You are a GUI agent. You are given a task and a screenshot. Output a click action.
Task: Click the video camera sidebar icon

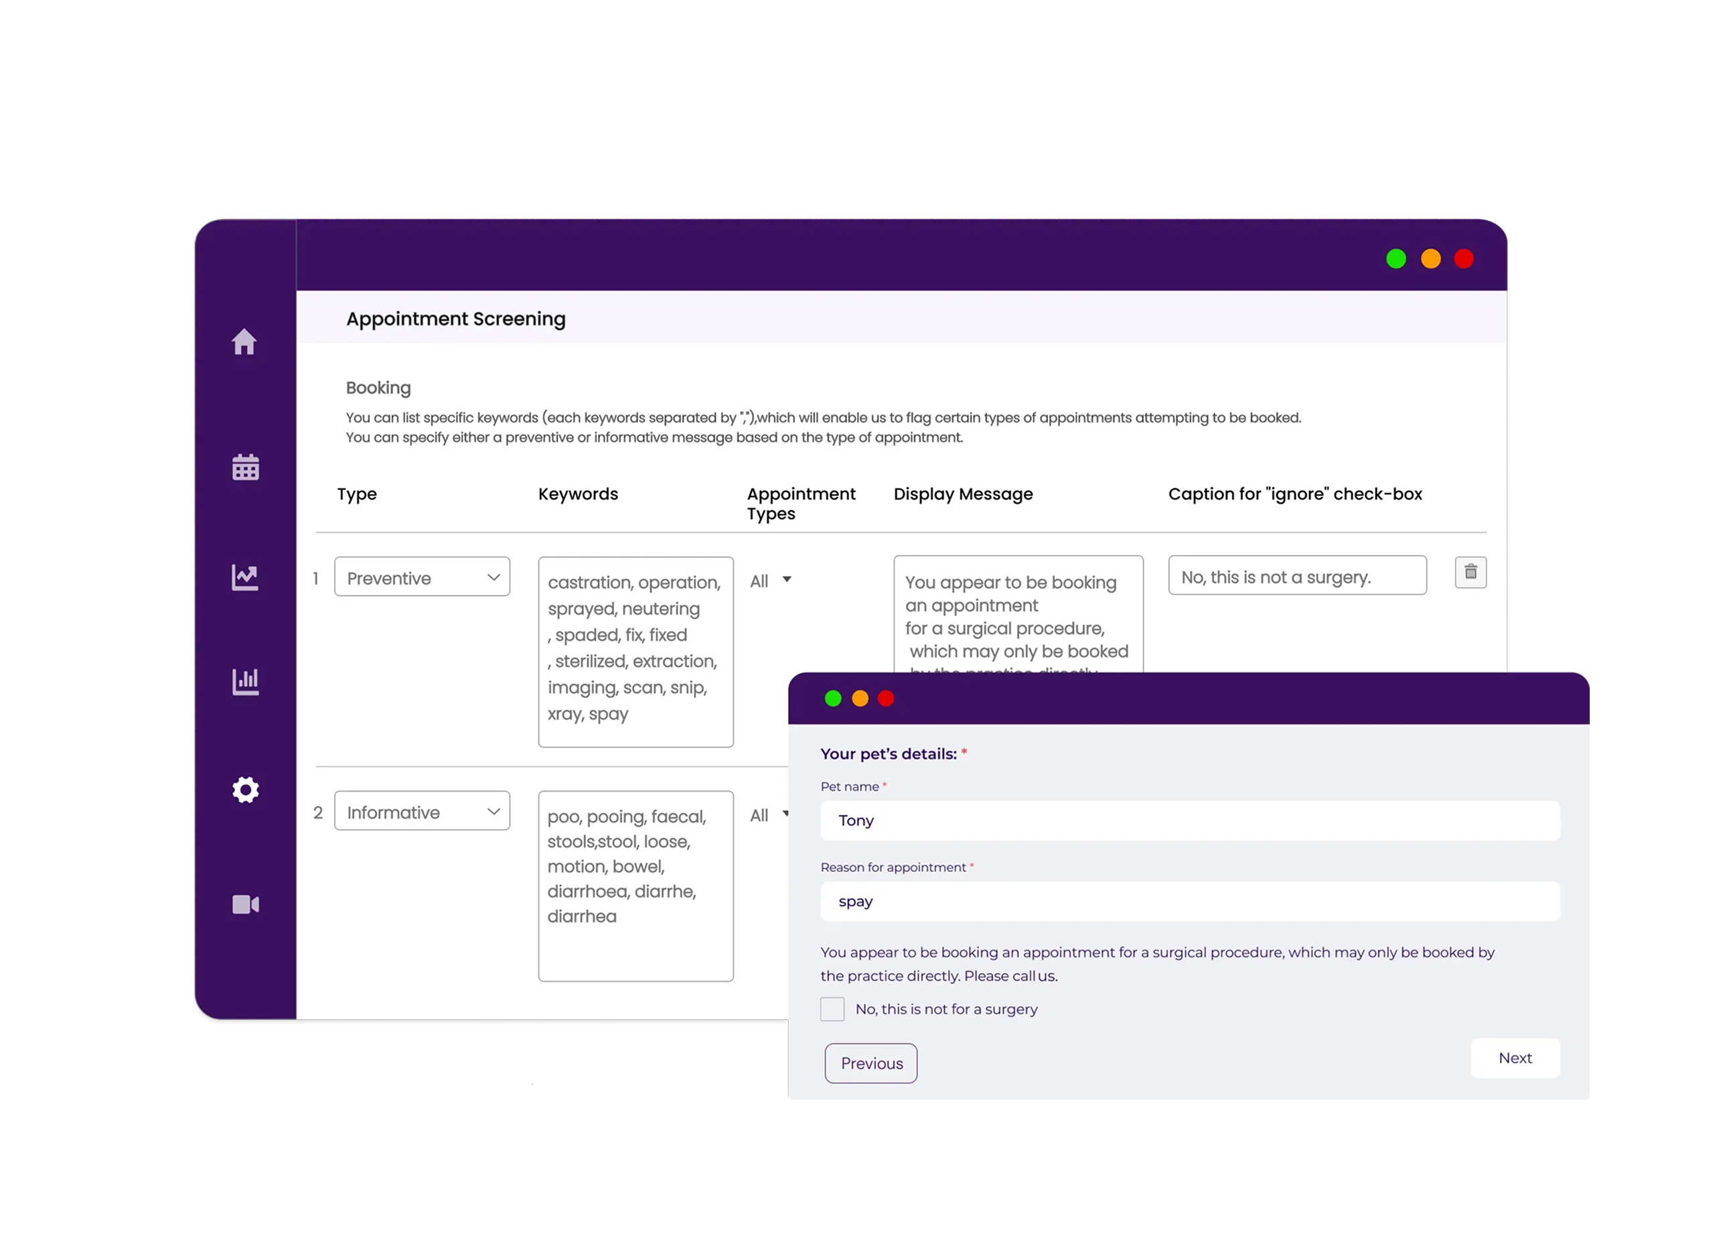245,904
